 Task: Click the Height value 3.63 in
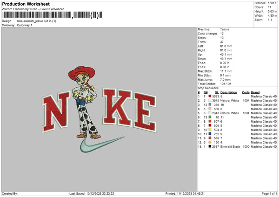[x=272, y=11]
